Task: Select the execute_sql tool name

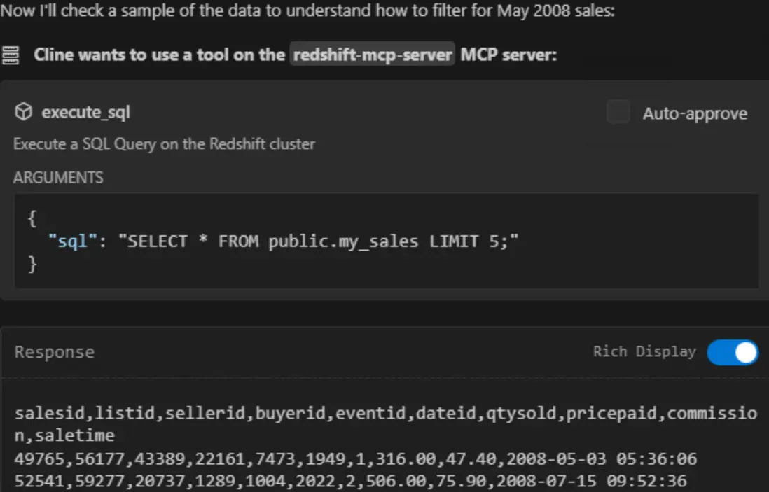Action: click(86, 112)
